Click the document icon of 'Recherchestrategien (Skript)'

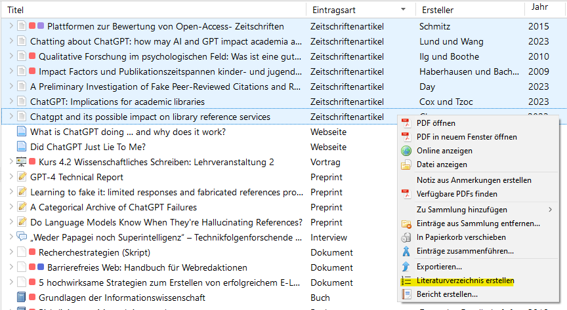click(x=22, y=252)
